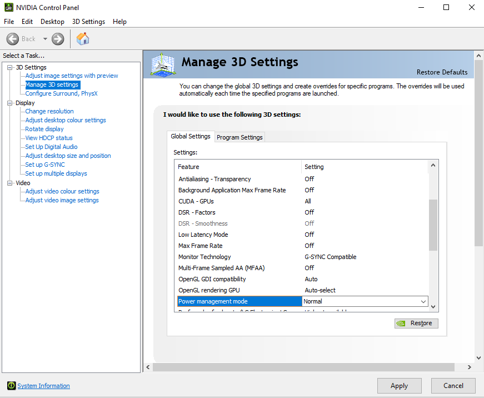484x398 pixels.
Task: Select the CUDA - GPUs row
Action: coord(303,201)
